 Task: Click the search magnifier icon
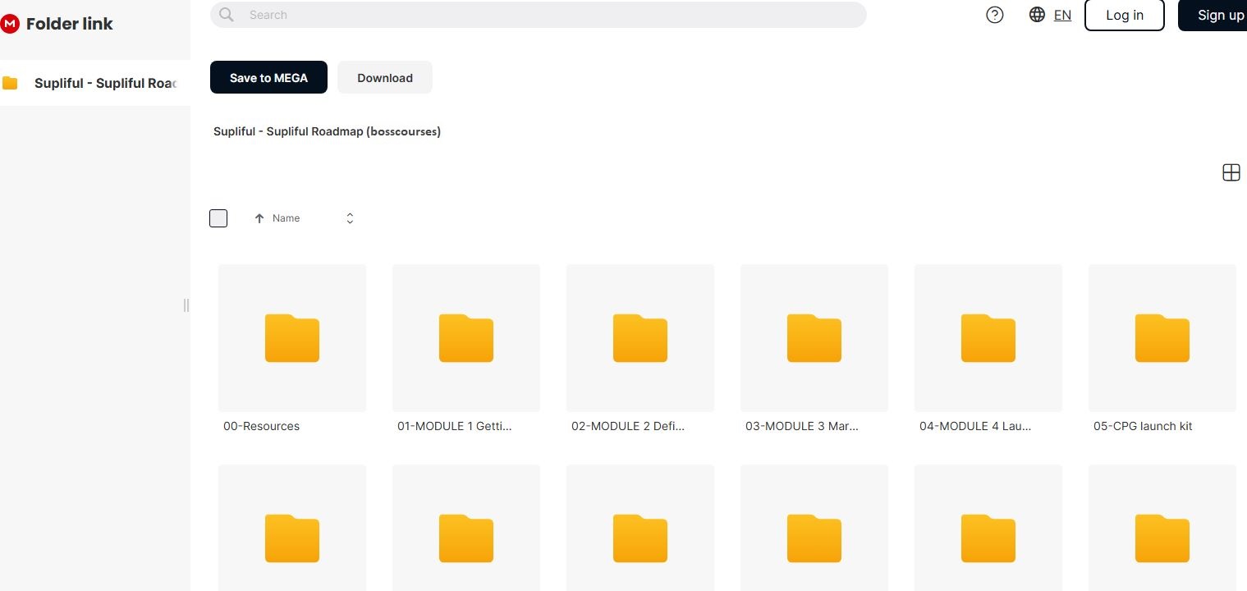(227, 15)
